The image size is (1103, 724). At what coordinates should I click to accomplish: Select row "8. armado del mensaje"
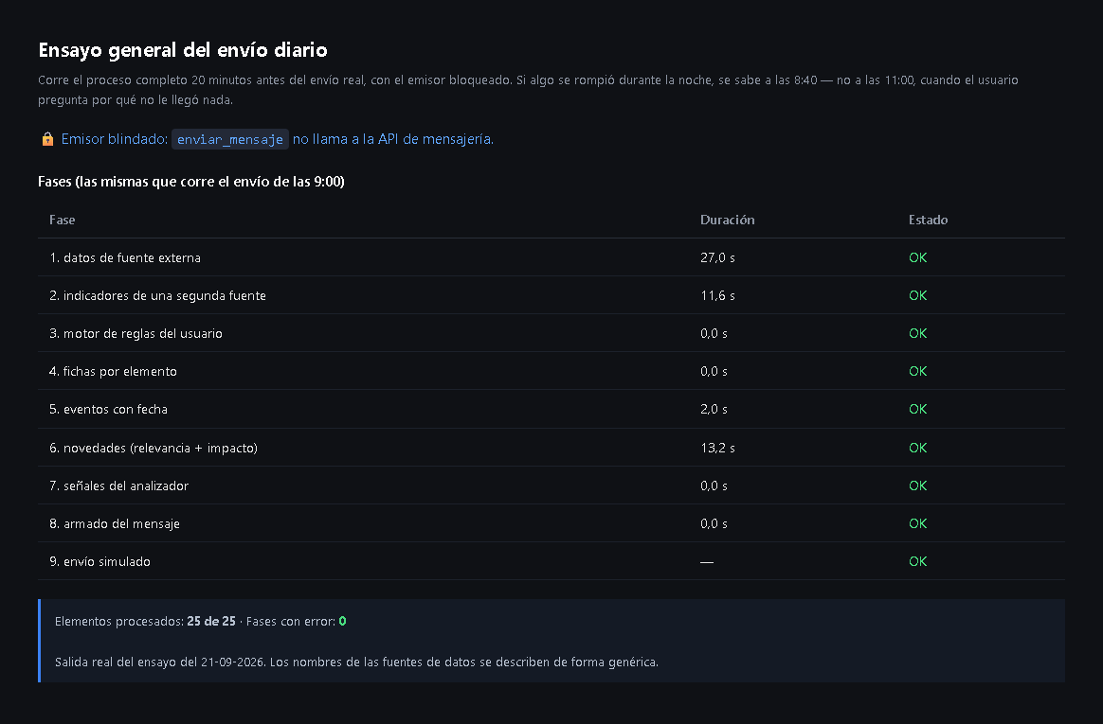551,524
